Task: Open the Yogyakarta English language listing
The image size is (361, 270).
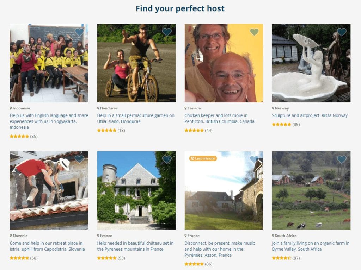Action: point(49,121)
